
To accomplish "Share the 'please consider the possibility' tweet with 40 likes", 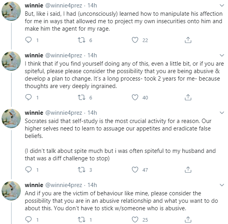I will [188, 97].
